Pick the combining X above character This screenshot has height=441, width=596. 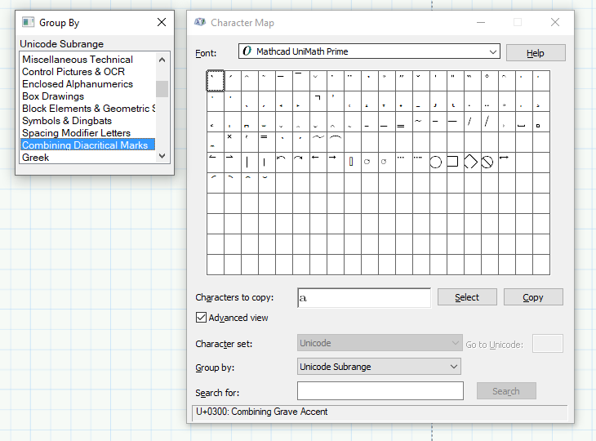click(x=233, y=142)
